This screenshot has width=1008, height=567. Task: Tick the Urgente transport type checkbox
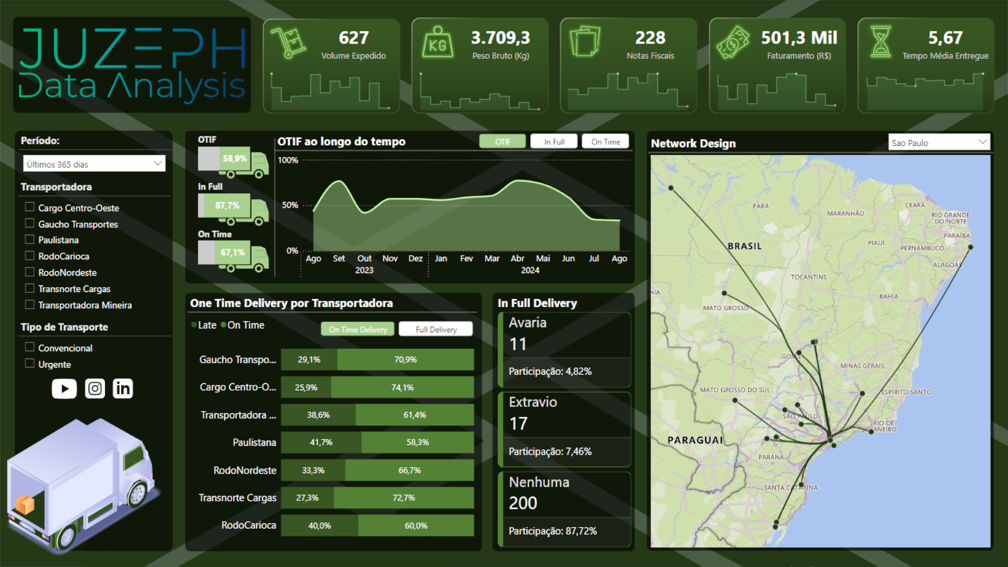click(30, 363)
